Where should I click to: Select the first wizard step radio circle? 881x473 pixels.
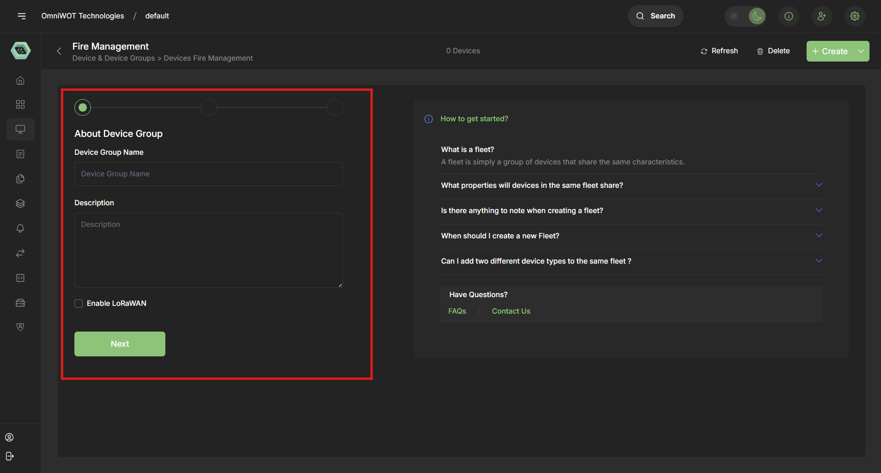pyautogui.click(x=82, y=107)
